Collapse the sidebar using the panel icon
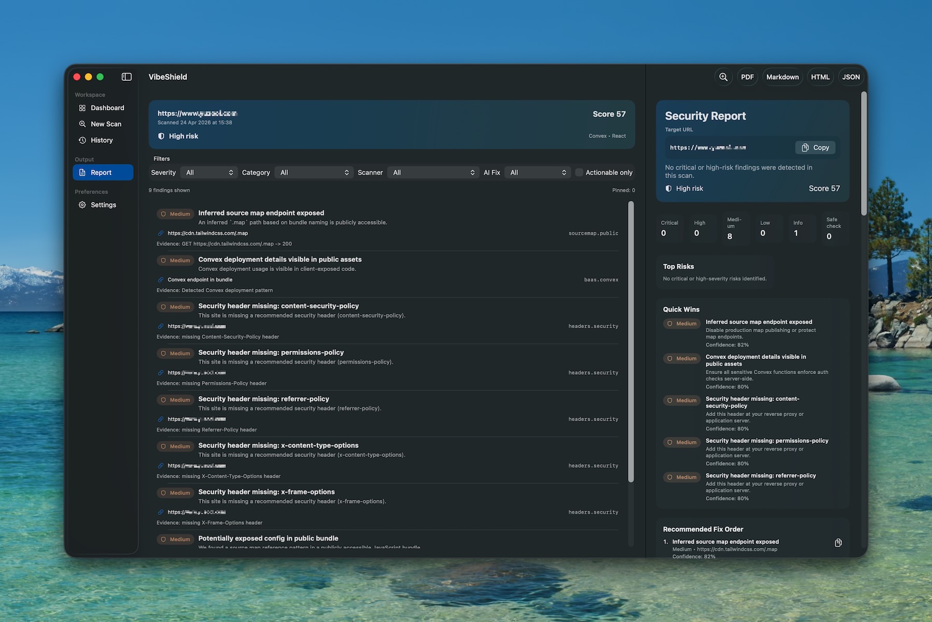Image resolution: width=932 pixels, height=622 pixels. tap(126, 76)
